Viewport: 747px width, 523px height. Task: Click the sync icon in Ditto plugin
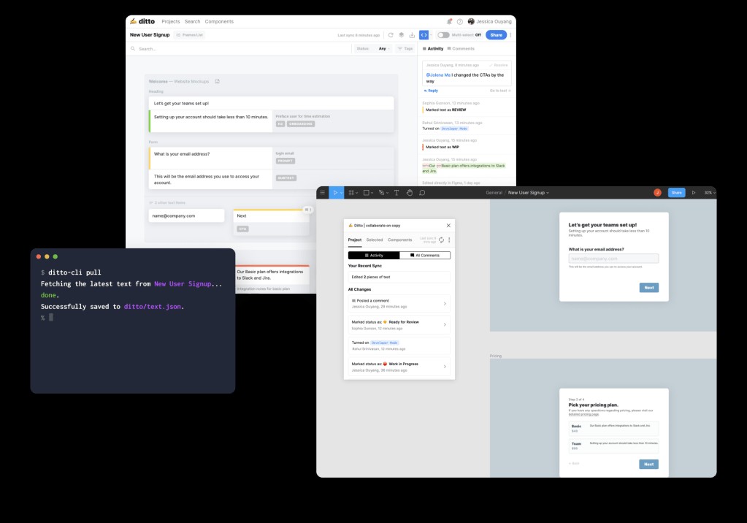(441, 240)
